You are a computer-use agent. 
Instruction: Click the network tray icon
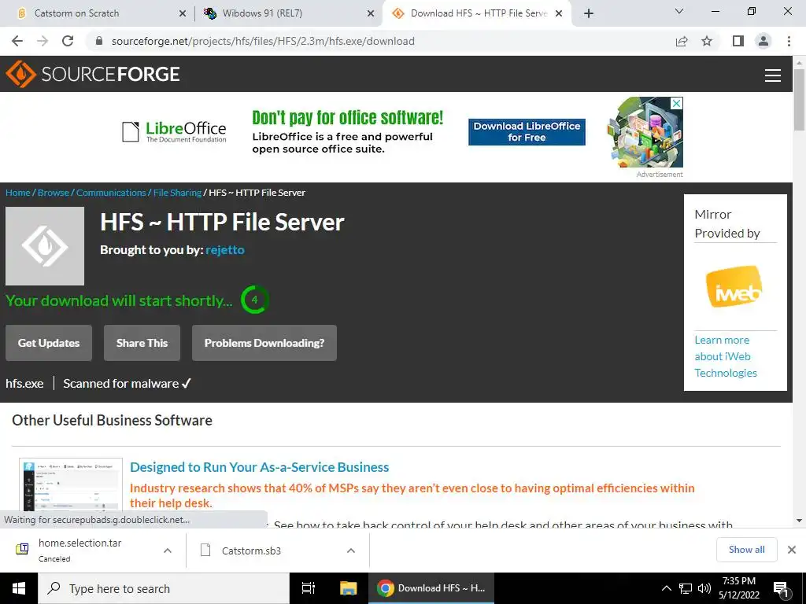click(686, 588)
